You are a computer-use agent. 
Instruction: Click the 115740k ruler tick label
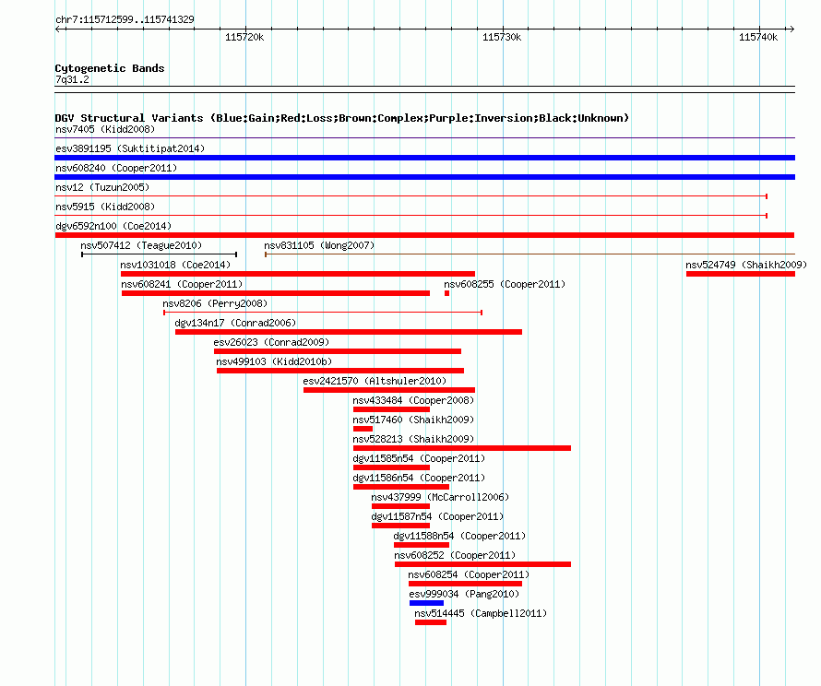pyautogui.click(x=758, y=37)
